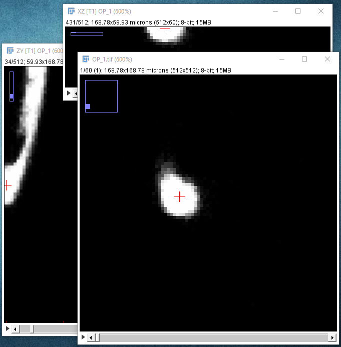Click the ZY [T1] OP_1 window title
The image size is (341, 347).
click(40, 51)
